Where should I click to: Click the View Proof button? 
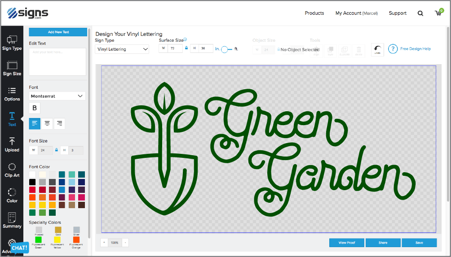coord(346,243)
